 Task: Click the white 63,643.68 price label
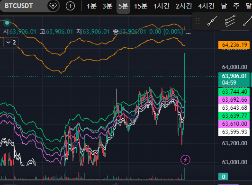pyautogui.click(x=234, y=108)
